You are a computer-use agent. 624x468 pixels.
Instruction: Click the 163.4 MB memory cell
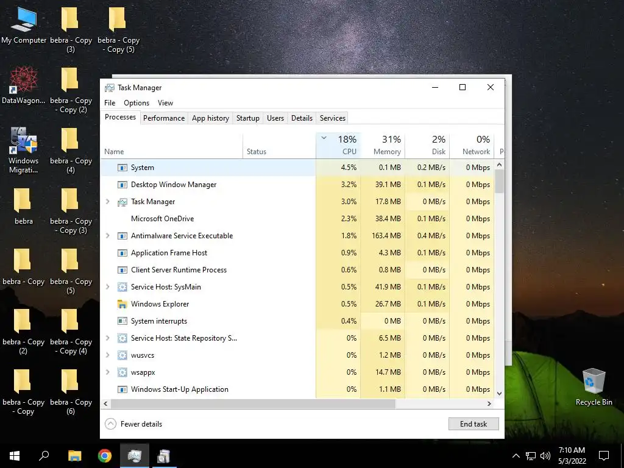pos(383,236)
